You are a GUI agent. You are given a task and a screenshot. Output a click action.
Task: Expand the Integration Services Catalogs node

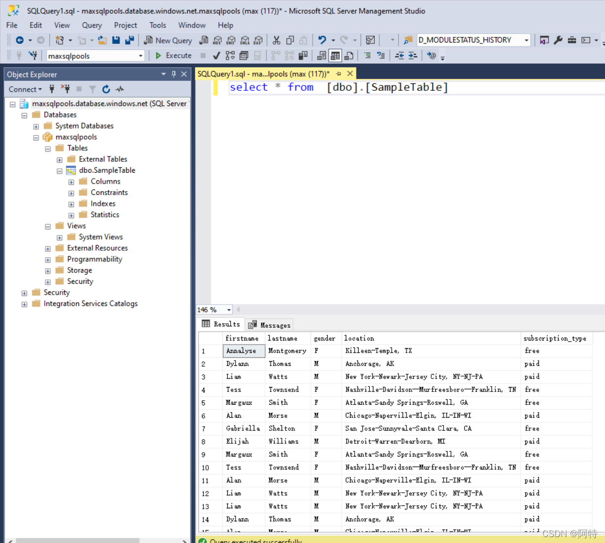(x=24, y=304)
